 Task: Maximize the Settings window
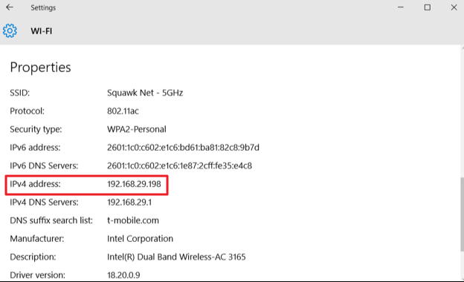pyautogui.click(x=428, y=7)
